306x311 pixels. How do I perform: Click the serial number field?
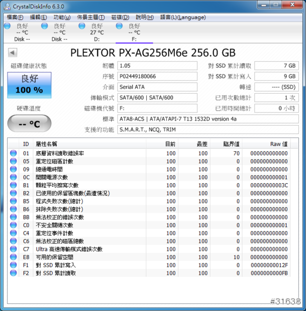(157, 76)
